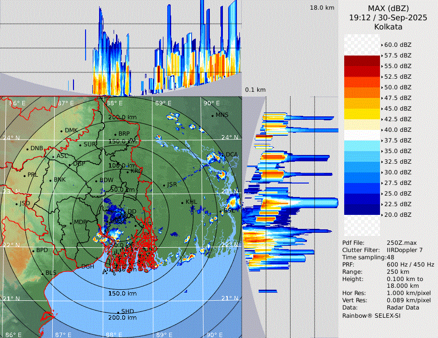Click the 18.0 km height label
This screenshot has width=438, height=338.
coord(322,8)
